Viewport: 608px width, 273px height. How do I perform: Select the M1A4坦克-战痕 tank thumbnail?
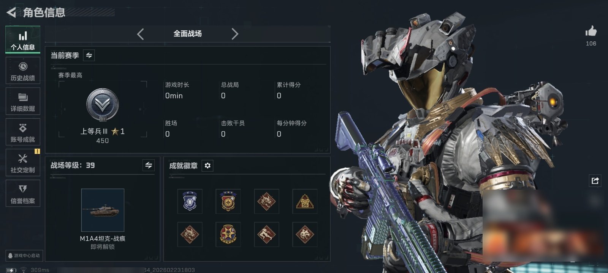coord(103,210)
